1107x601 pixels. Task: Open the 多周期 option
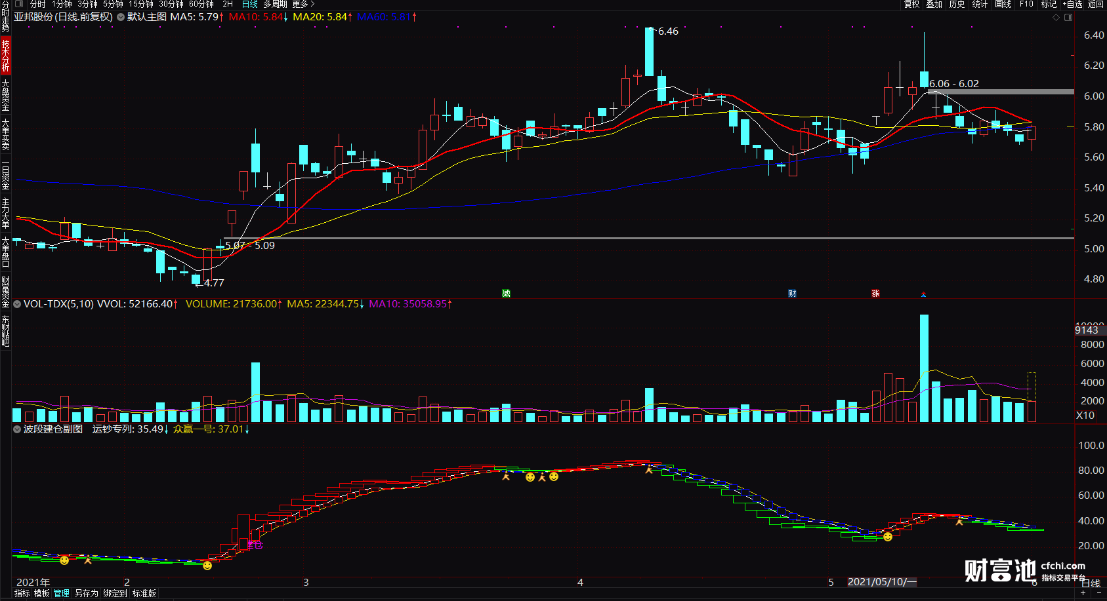(x=275, y=4)
